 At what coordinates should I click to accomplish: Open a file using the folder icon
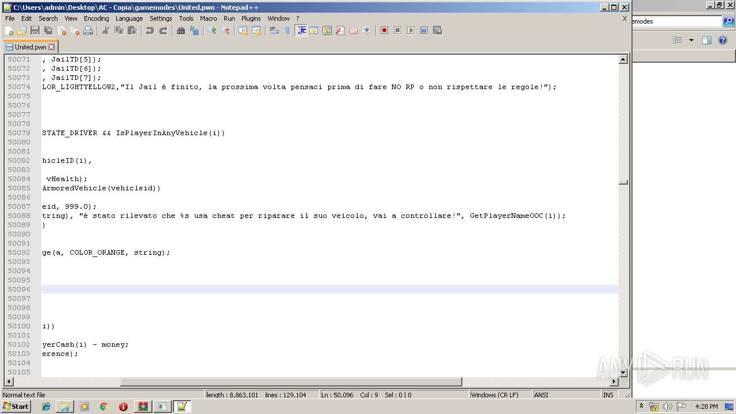point(22,30)
